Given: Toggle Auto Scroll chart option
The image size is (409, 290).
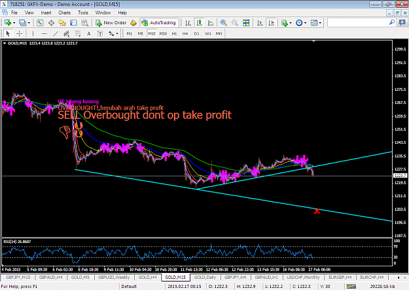Looking at the screenshot, I should point(260,23).
